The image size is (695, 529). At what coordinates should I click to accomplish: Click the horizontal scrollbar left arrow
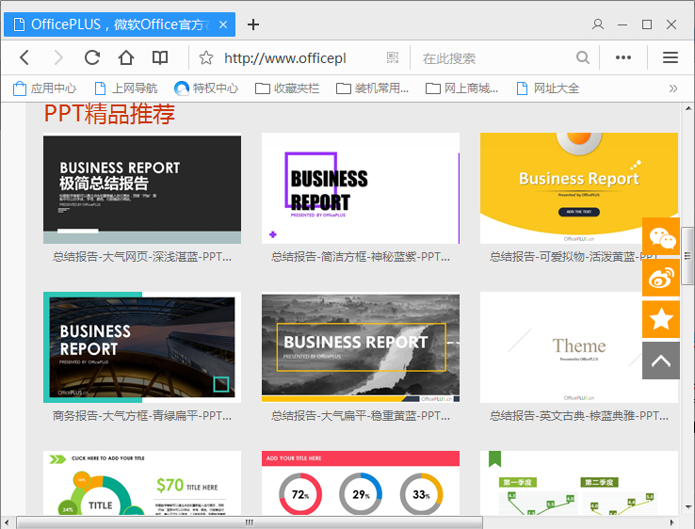(x=7, y=522)
